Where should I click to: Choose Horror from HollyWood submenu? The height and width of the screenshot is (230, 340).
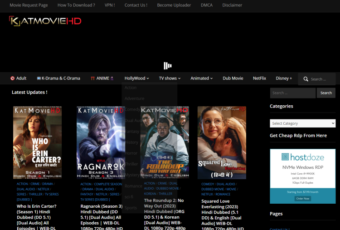131,153
